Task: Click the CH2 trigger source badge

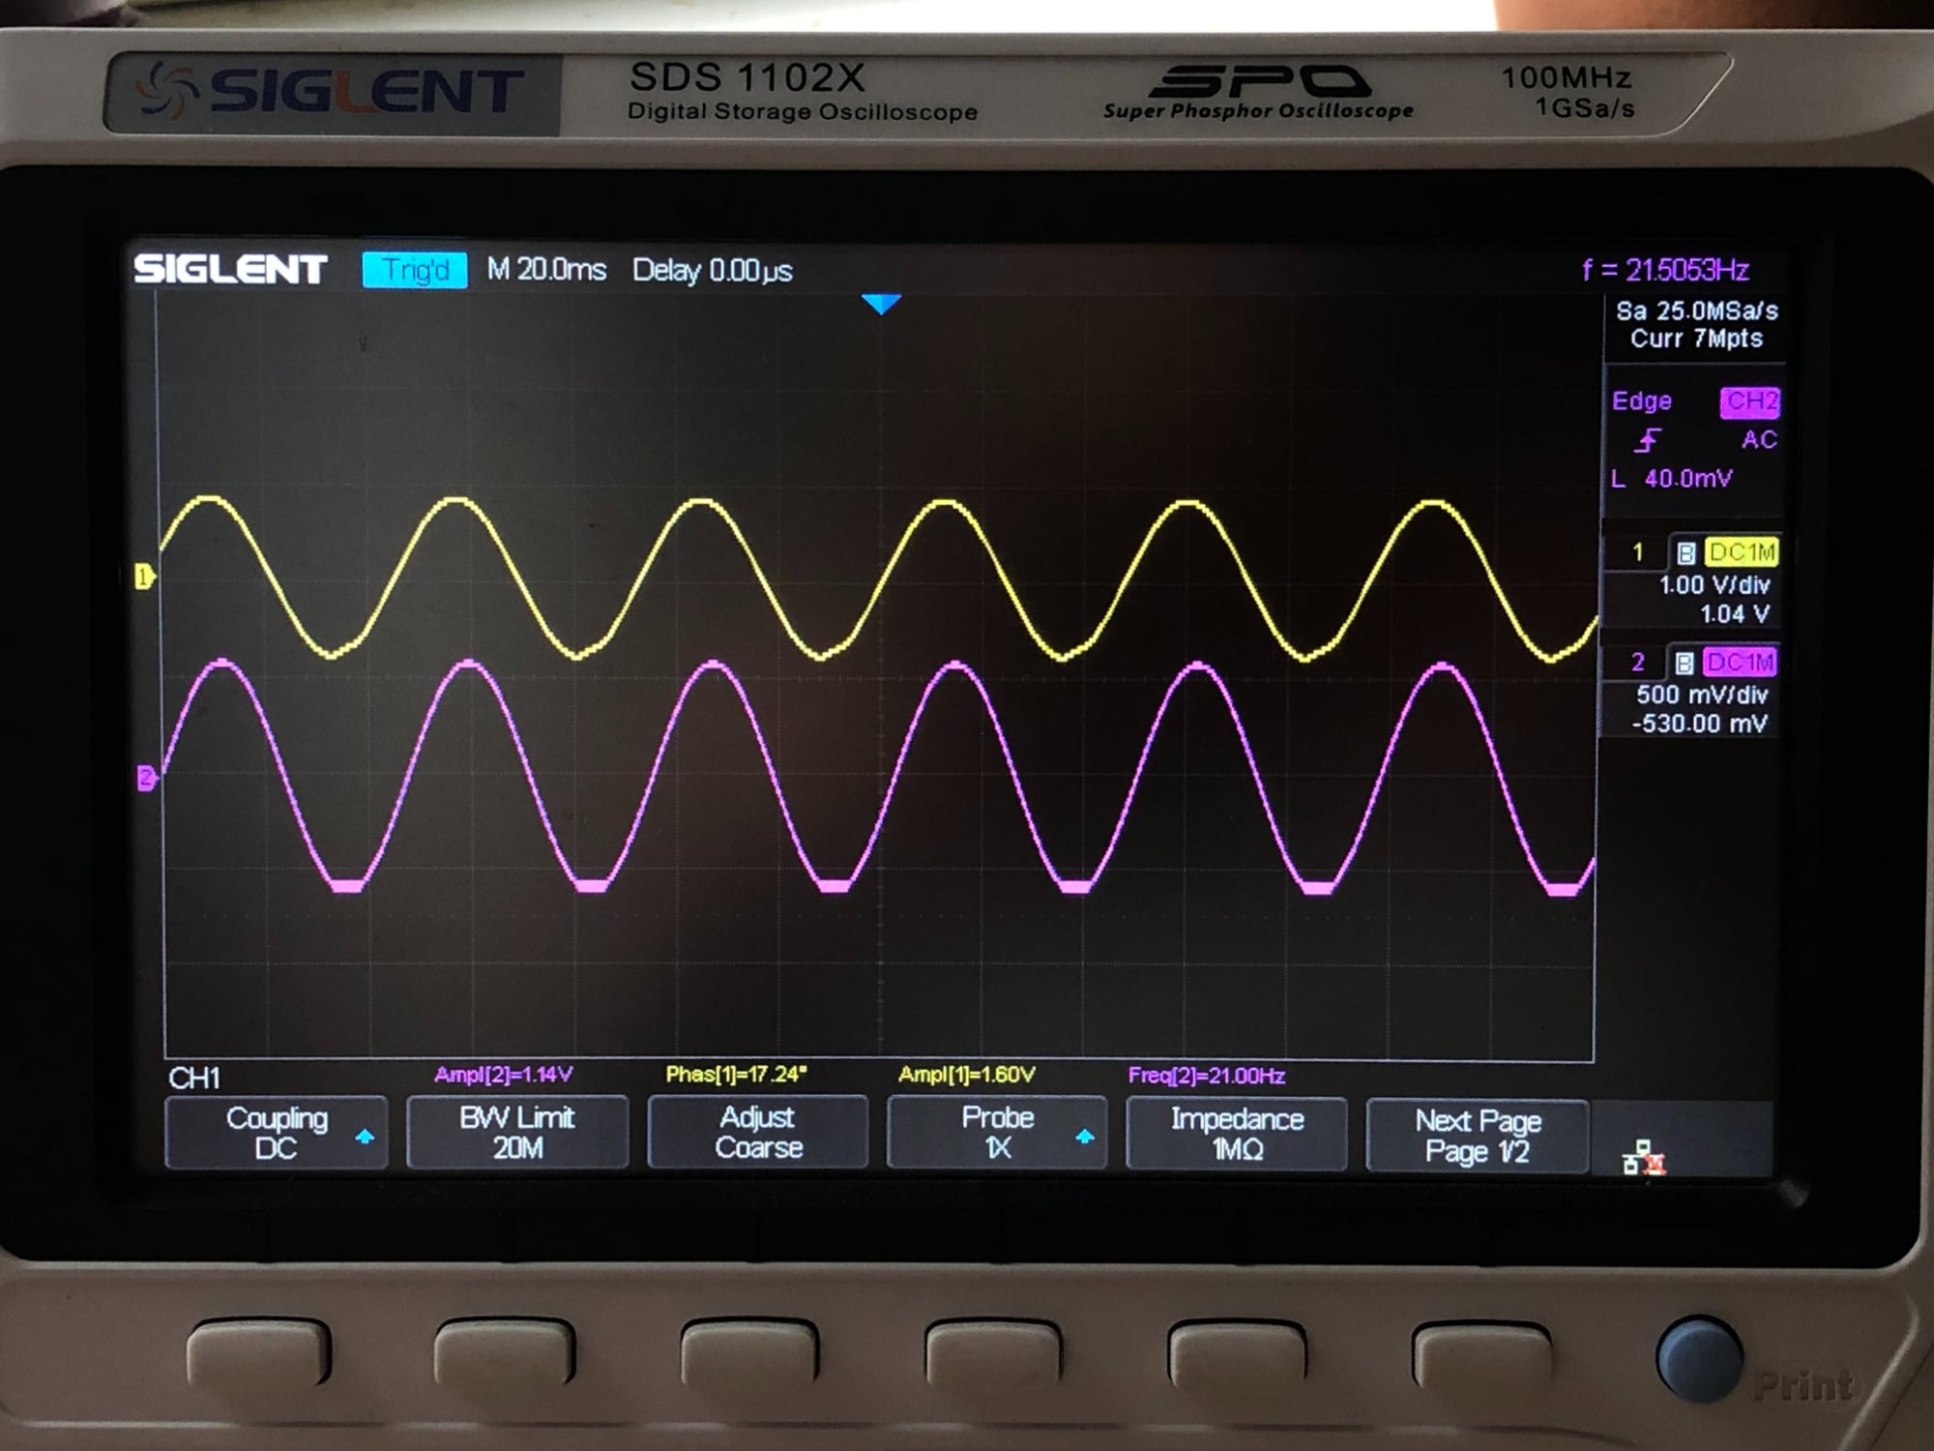Action: (x=1749, y=401)
